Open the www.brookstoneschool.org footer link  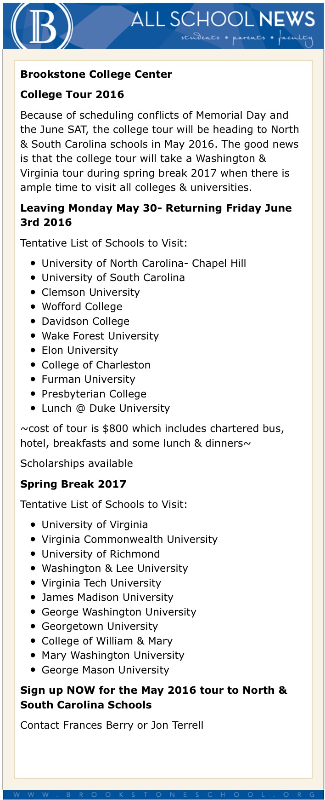163,794
